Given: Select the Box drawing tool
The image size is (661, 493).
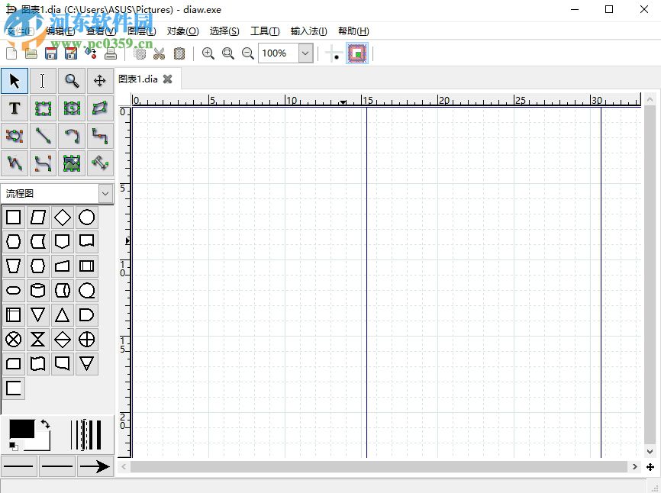Looking at the screenshot, I should (43, 108).
